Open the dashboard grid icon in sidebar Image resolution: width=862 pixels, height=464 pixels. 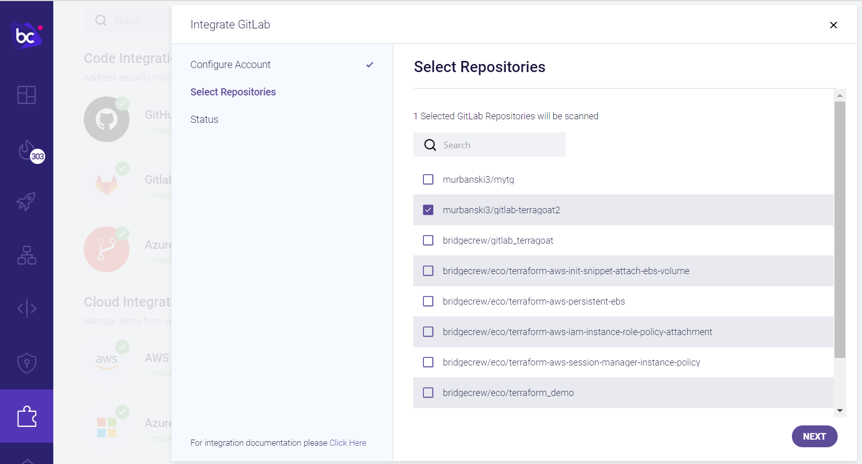(x=26, y=95)
